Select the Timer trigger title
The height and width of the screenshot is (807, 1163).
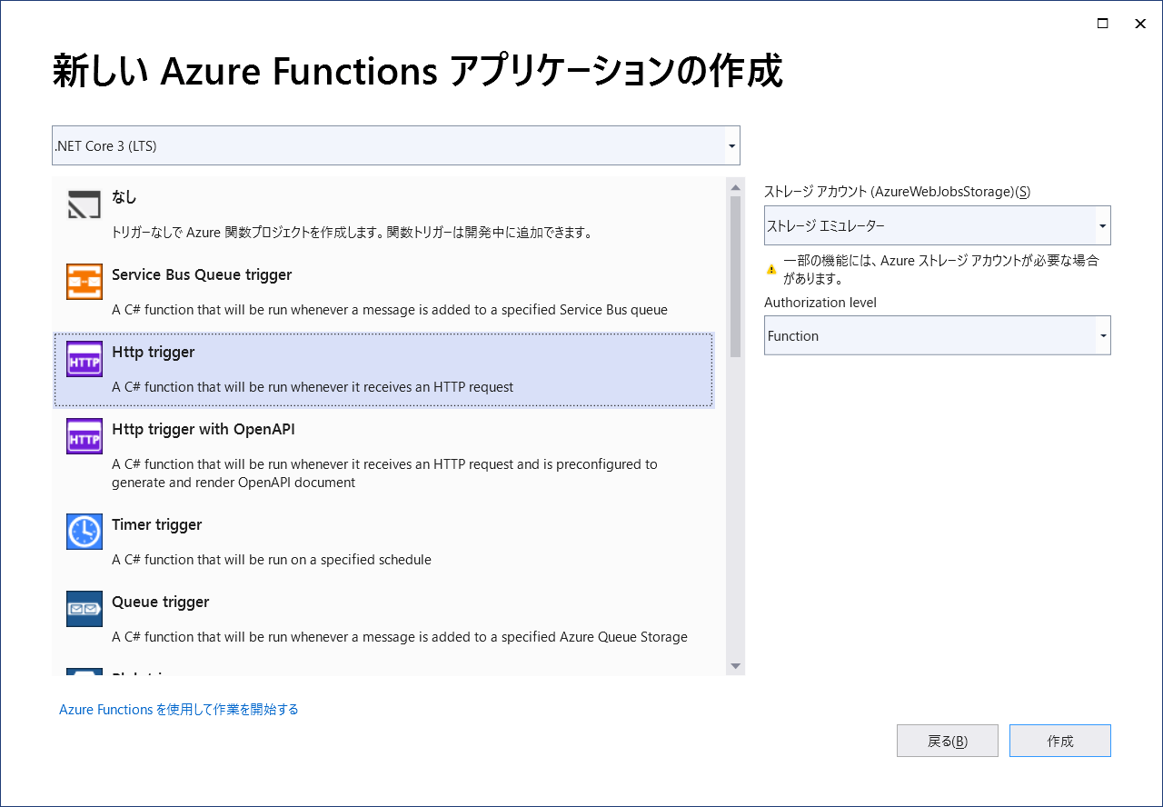(157, 524)
